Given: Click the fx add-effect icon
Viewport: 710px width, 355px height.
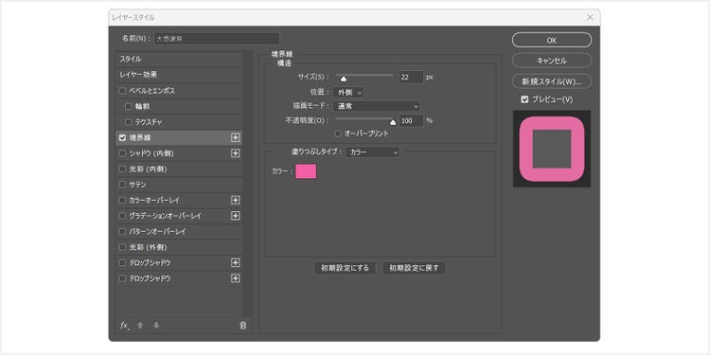Looking at the screenshot, I should coord(125,325).
